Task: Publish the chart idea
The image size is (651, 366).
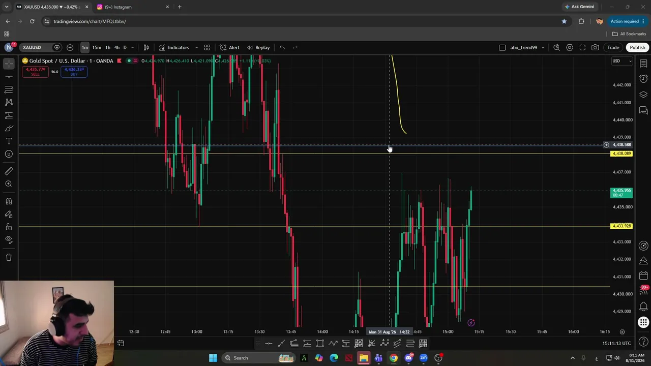Action: pos(637,47)
